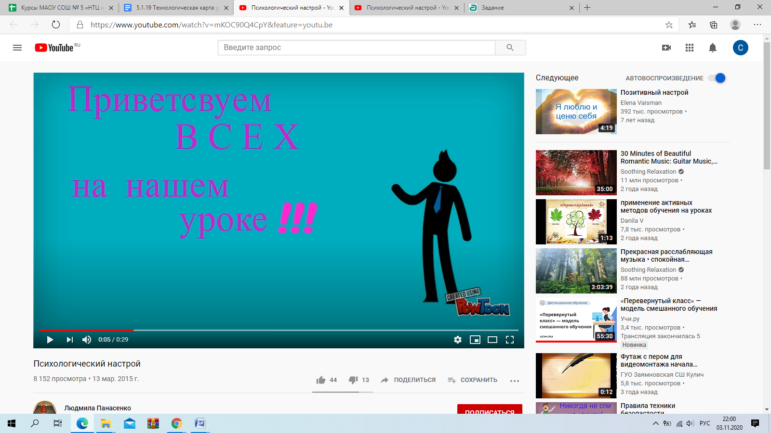771x433 pixels.
Task: Open YouTube apps grid menu
Action: click(690, 48)
